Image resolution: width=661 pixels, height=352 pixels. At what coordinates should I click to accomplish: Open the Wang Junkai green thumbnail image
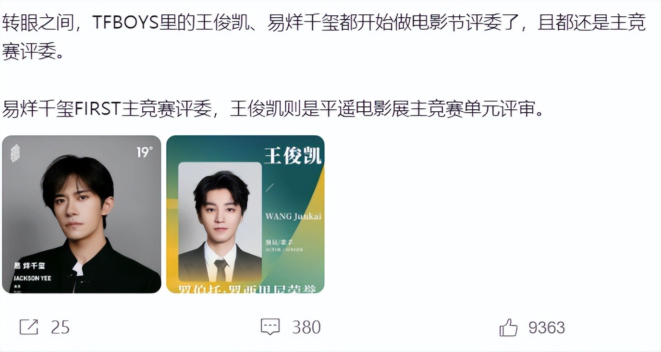point(245,214)
